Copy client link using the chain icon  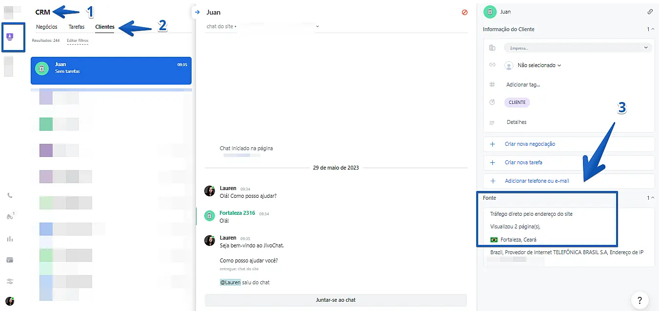pos(650,12)
